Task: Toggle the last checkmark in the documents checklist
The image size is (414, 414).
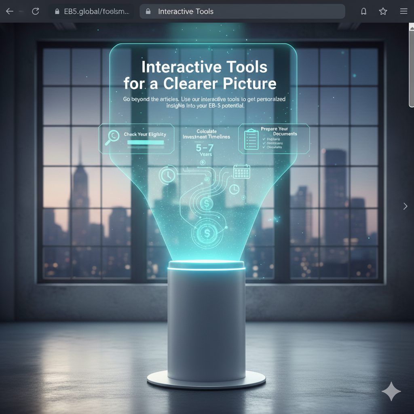Action: pos(264,147)
